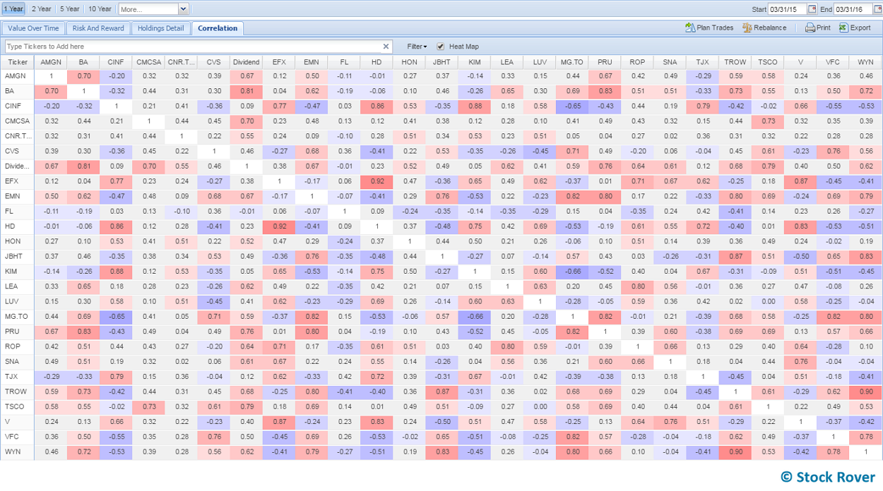
Task: Select the LEA row label
Action: [x=17, y=286]
